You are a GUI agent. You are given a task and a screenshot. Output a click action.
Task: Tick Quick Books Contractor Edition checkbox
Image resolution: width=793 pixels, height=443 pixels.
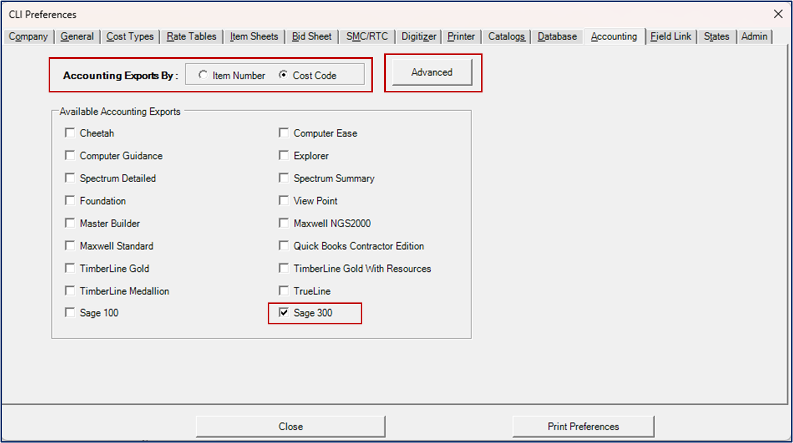(284, 245)
